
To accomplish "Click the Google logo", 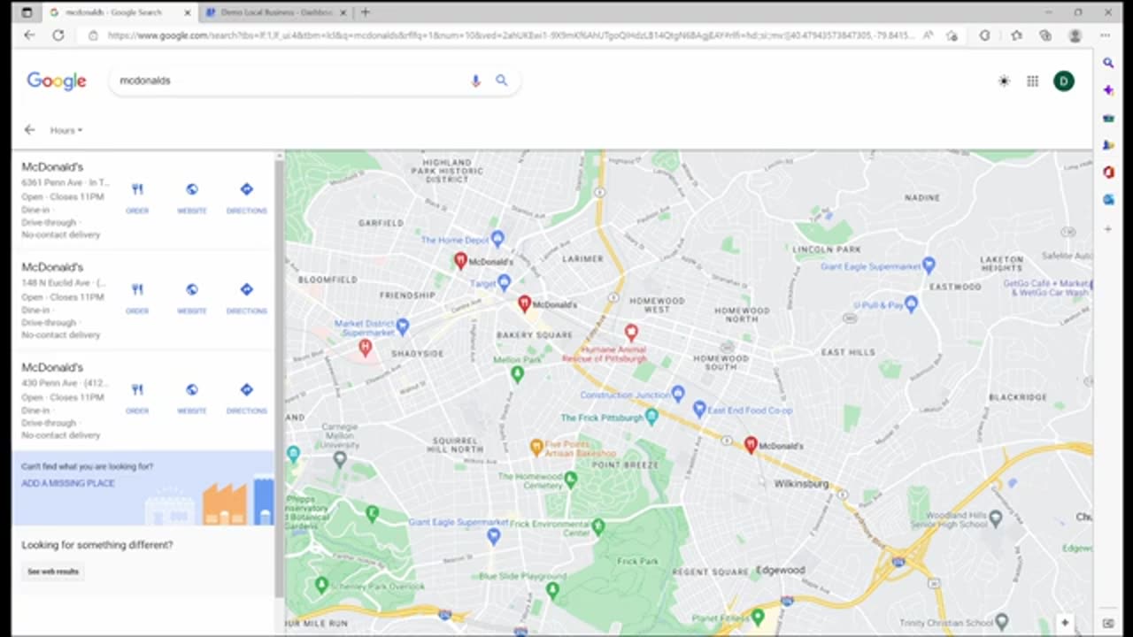I will pos(57,81).
